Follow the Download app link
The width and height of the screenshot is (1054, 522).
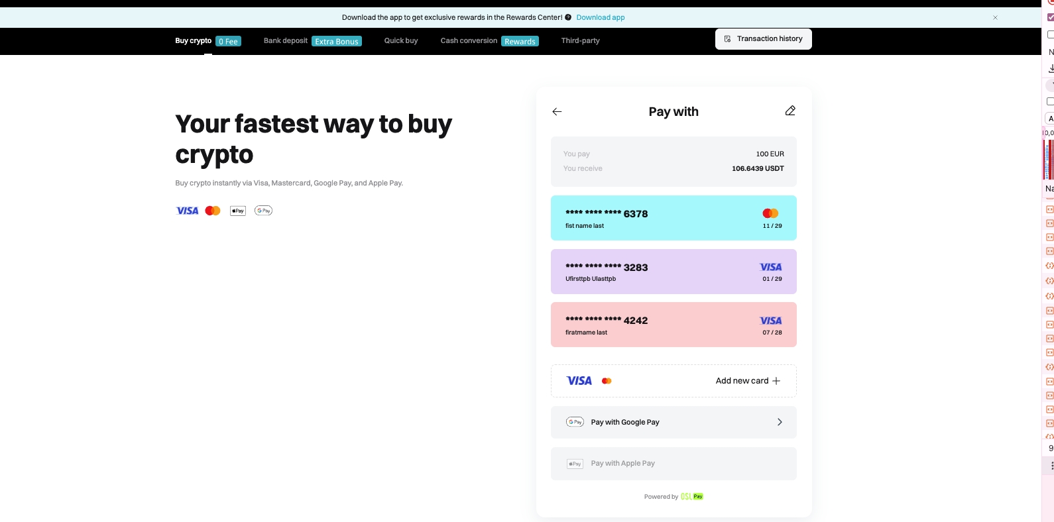[x=601, y=18]
